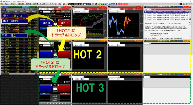193x105 pixels.
Task: Click the pin icon in HOT1 news header
Action: pyautogui.click(x=169, y=7)
